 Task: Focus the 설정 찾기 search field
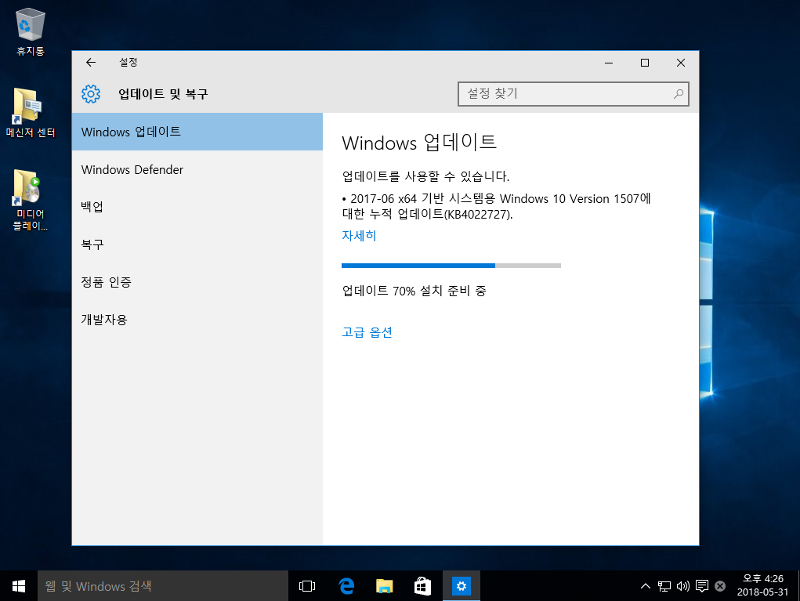(x=574, y=94)
